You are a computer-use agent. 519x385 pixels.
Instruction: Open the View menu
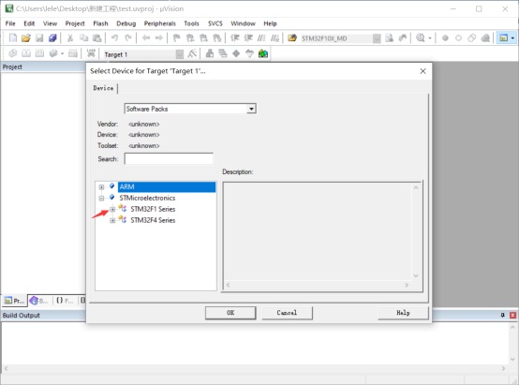click(50, 23)
